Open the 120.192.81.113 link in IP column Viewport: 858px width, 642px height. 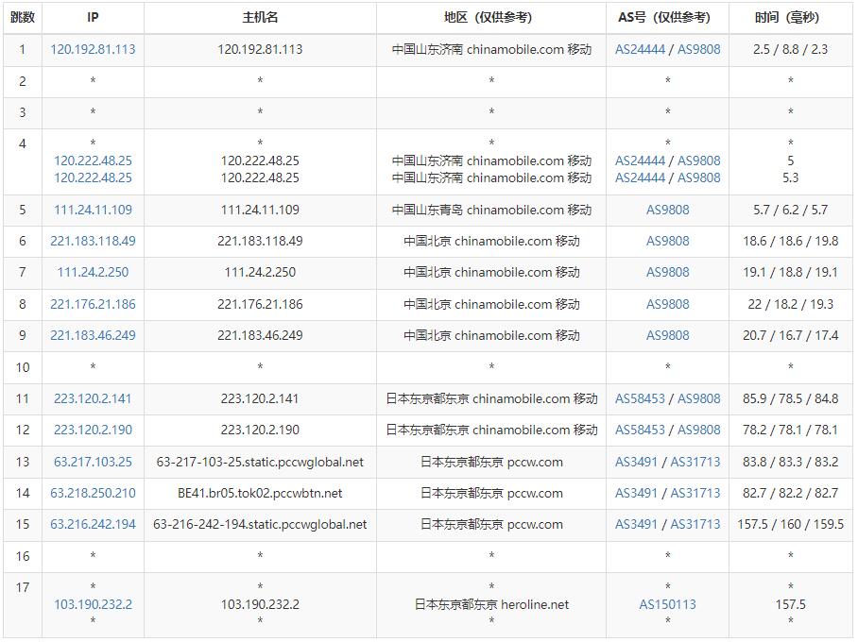(x=93, y=49)
